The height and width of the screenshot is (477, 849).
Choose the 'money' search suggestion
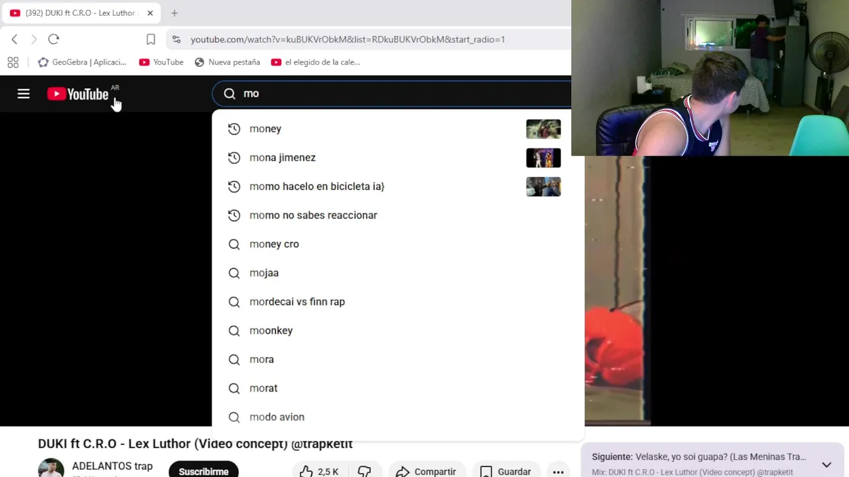click(x=398, y=129)
